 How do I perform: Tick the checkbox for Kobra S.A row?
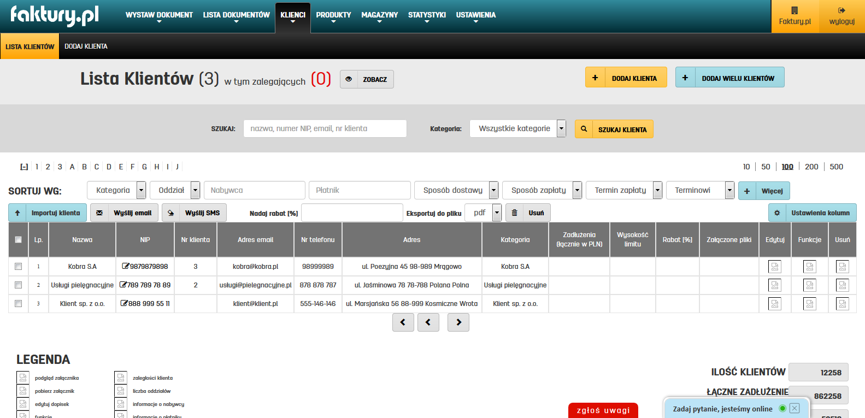click(18, 267)
